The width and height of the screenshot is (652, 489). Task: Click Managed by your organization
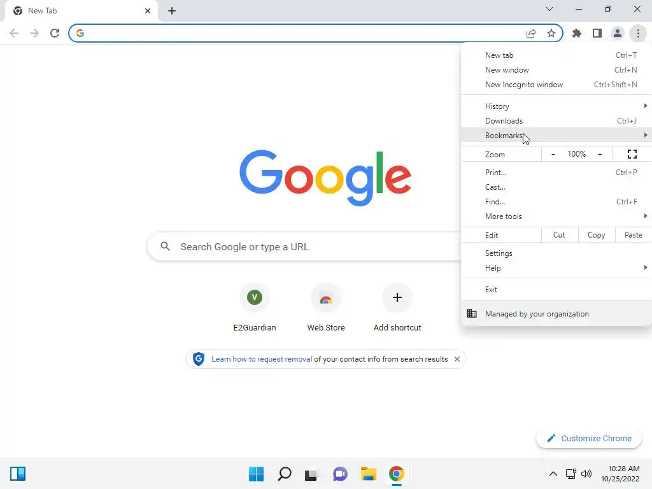[x=556, y=313]
